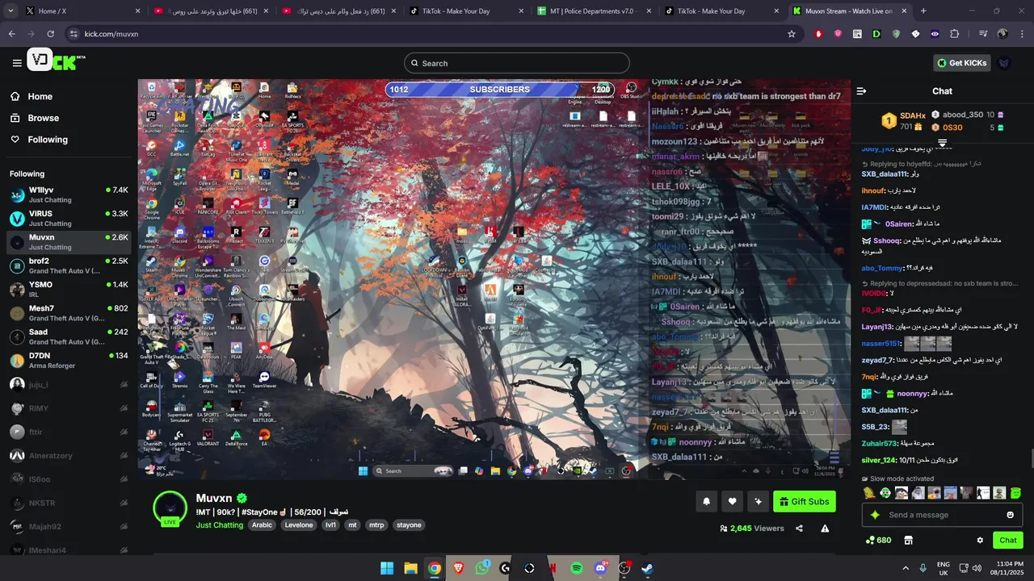Image resolution: width=1034 pixels, height=581 pixels.
Task: Switch to the MT Police Departments tab
Action: tap(594, 11)
